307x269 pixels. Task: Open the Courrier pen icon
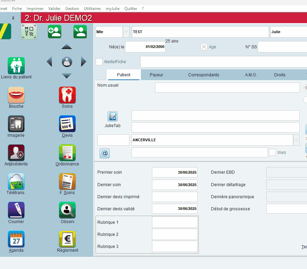point(16,210)
